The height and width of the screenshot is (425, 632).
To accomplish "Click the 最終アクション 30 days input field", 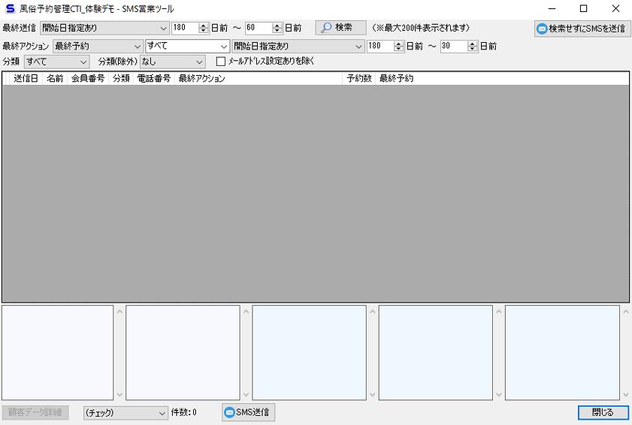I will pyautogui.click(x=452, y=47).
